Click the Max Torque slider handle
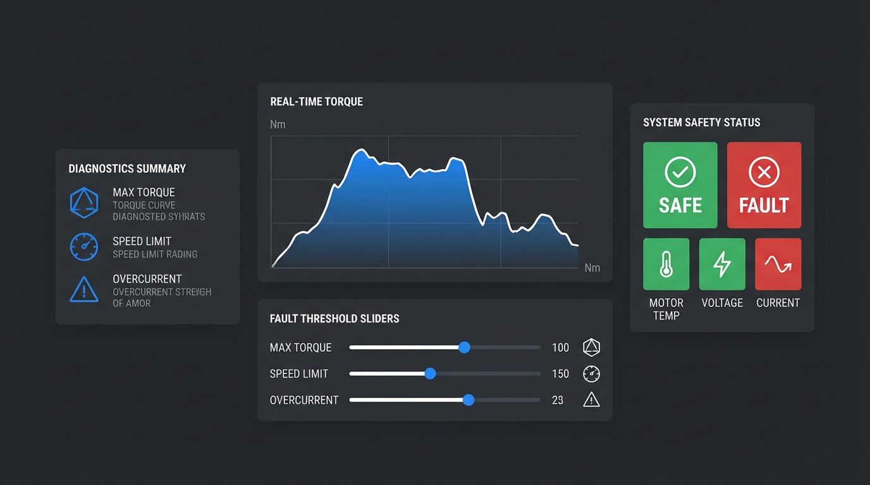Image resolution: width=870 pixels, height=485 pixels. (x=464, y=347)
